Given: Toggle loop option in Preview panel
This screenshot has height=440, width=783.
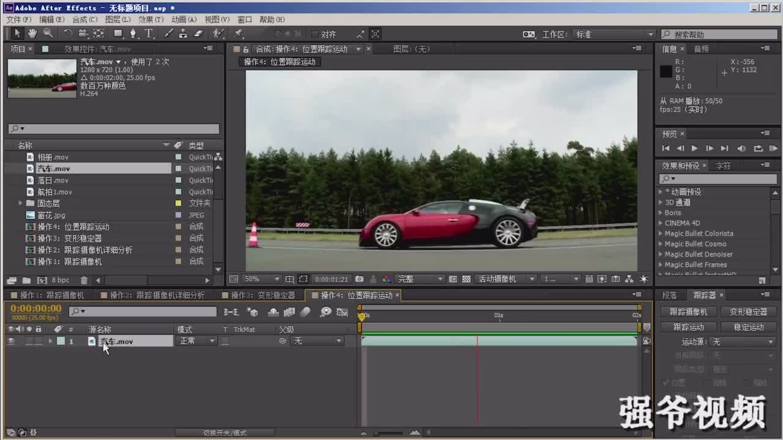Looking at the screenshot, I should click(758, 148).
